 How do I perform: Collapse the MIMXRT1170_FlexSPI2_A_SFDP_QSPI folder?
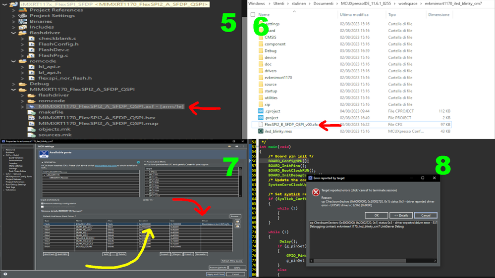(x=13, y=90)
